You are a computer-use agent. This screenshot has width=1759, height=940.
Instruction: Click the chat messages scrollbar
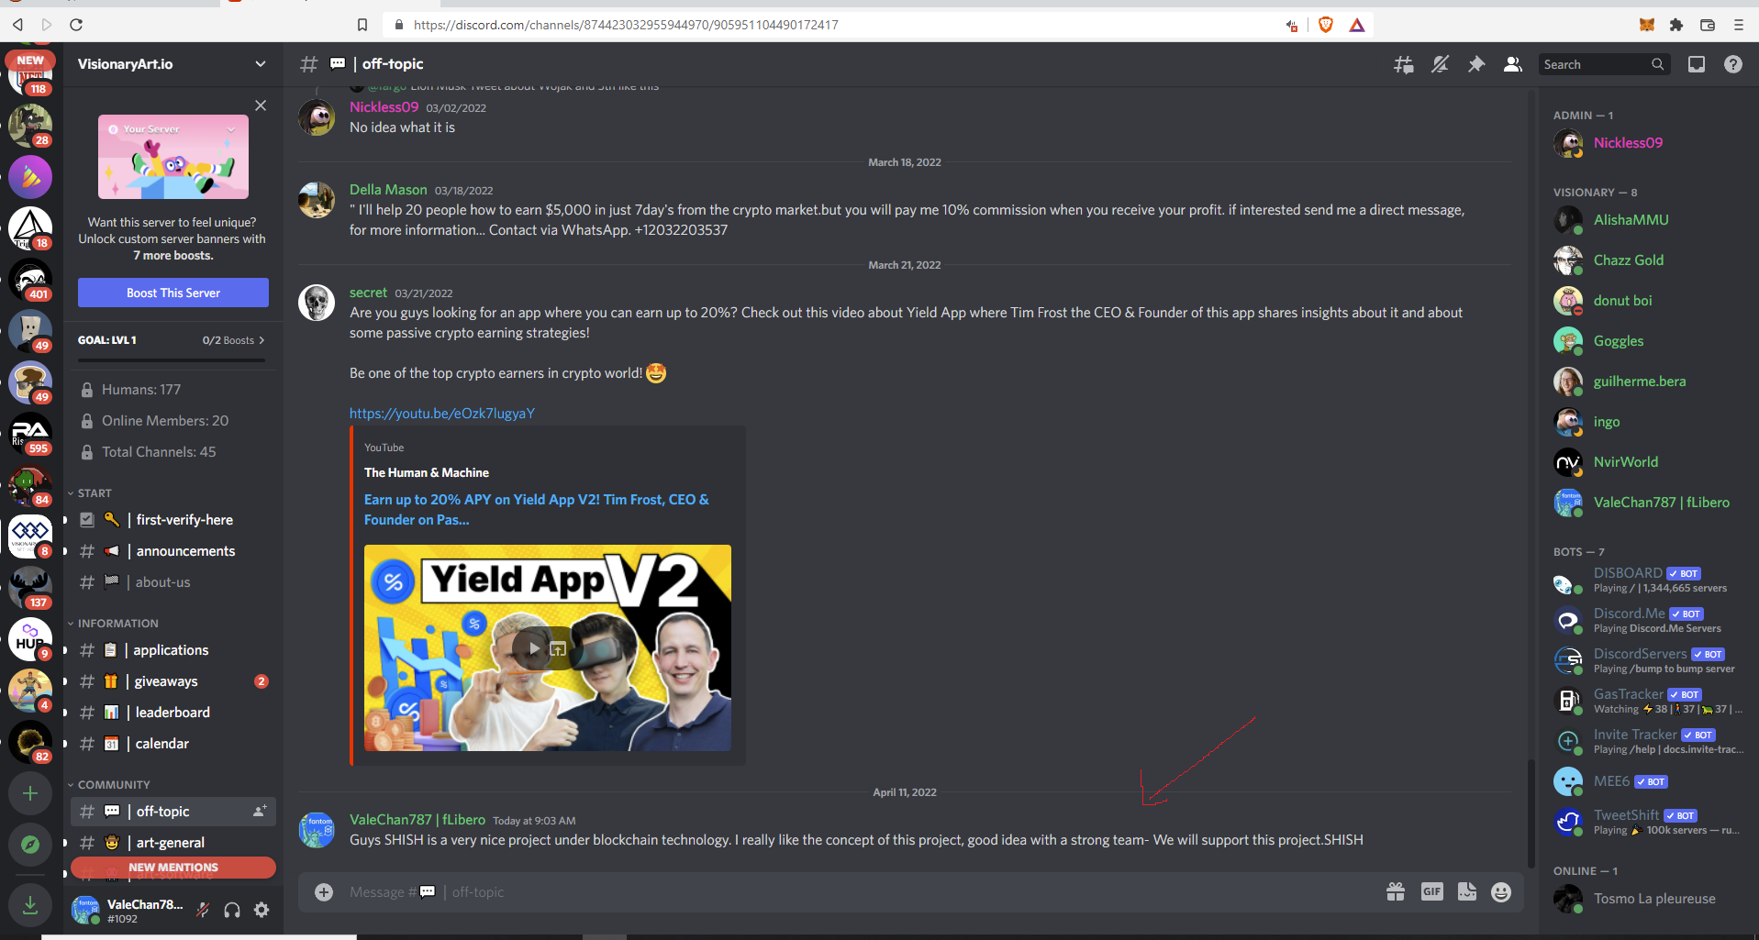tap(1531, 813)
